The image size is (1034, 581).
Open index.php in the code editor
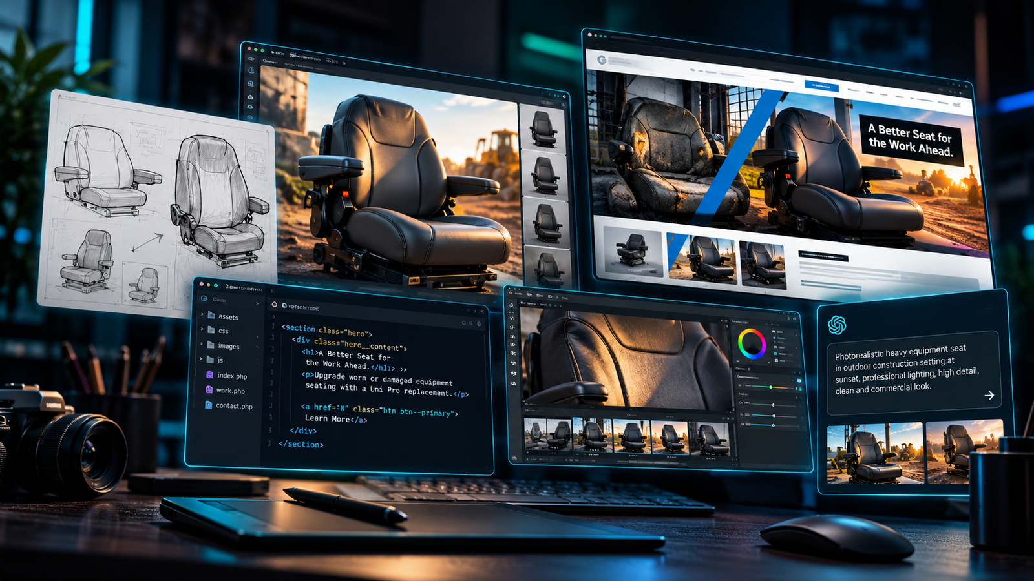click(x=227, y=375)
